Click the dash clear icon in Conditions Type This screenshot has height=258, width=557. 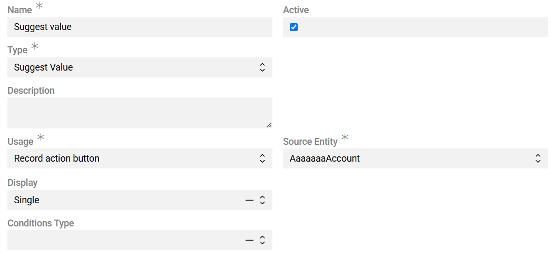tap(249, 241)
